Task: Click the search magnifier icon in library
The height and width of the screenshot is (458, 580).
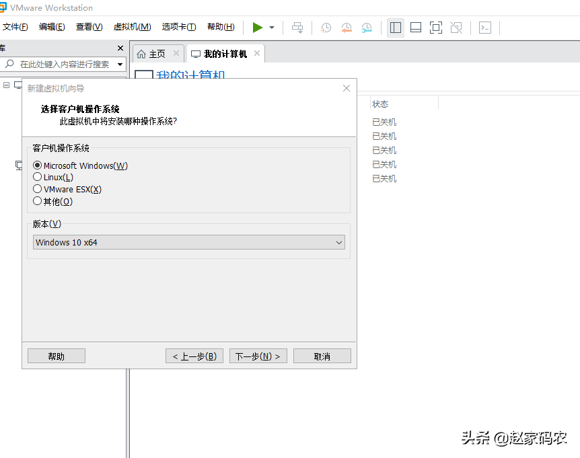Action: click(9, 64)
